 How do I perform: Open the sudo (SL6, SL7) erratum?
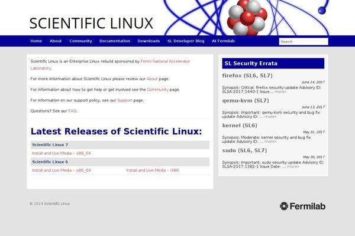[x=244, y=150]
